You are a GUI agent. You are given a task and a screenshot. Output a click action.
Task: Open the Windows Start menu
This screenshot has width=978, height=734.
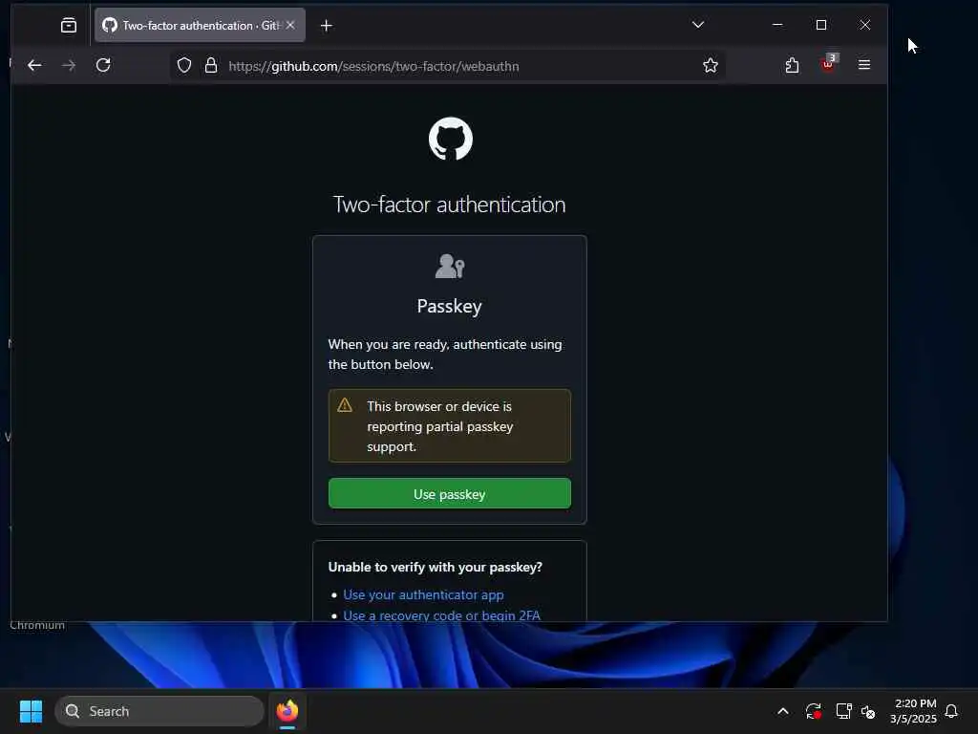(31, 711)
